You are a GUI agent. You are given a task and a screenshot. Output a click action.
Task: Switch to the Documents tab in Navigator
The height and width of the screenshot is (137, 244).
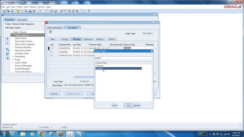click(x=22, y=20)
